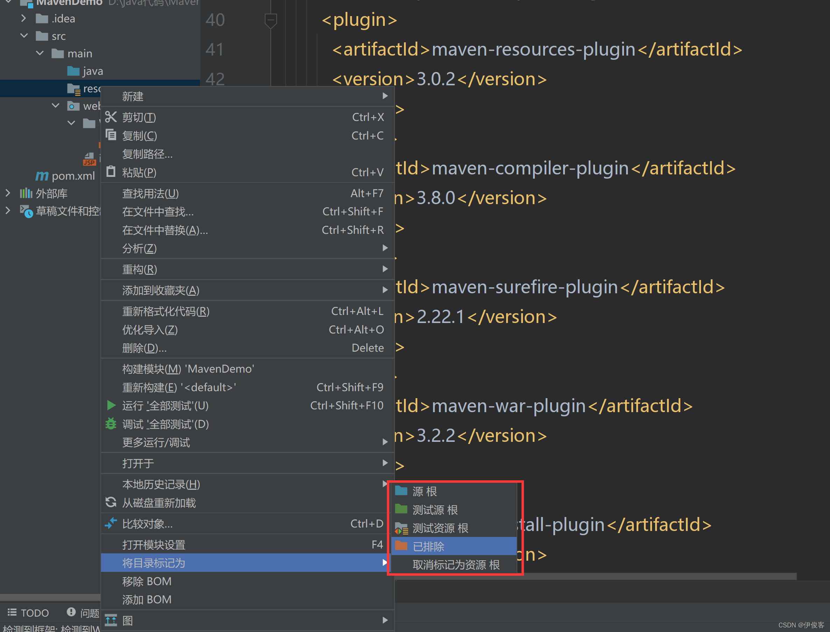Expand the 外部库 node
Viewport: 830px width, 632px height.
[8, 193]
